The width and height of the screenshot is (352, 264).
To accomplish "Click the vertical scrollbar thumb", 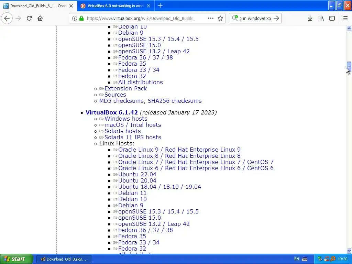I will click(x=349, y=66).
